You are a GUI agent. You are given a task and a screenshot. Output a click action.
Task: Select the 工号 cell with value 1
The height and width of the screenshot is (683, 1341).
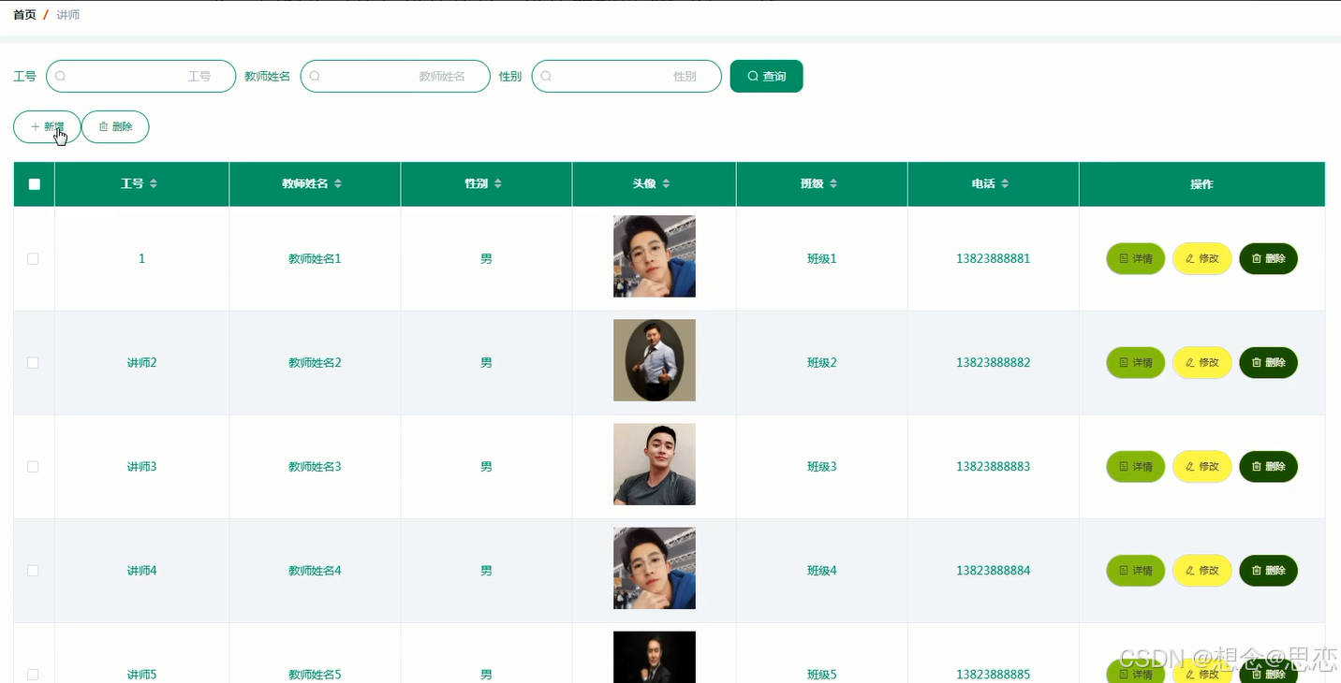point(141,258)
